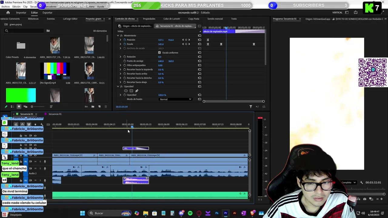Open the Sonido esencial tab
This screenshot has width=388, height=218.
(x=215, y=19)
